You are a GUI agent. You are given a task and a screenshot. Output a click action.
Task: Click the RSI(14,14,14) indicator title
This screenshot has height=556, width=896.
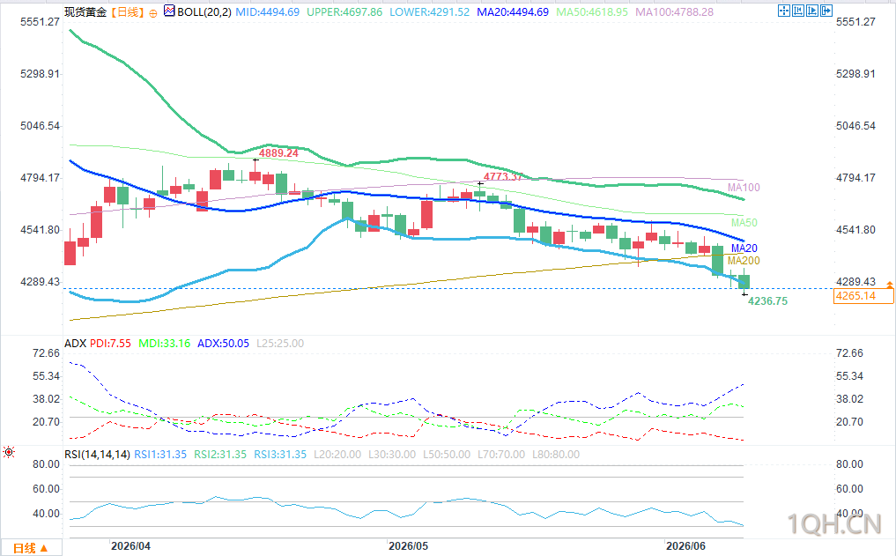97,455
